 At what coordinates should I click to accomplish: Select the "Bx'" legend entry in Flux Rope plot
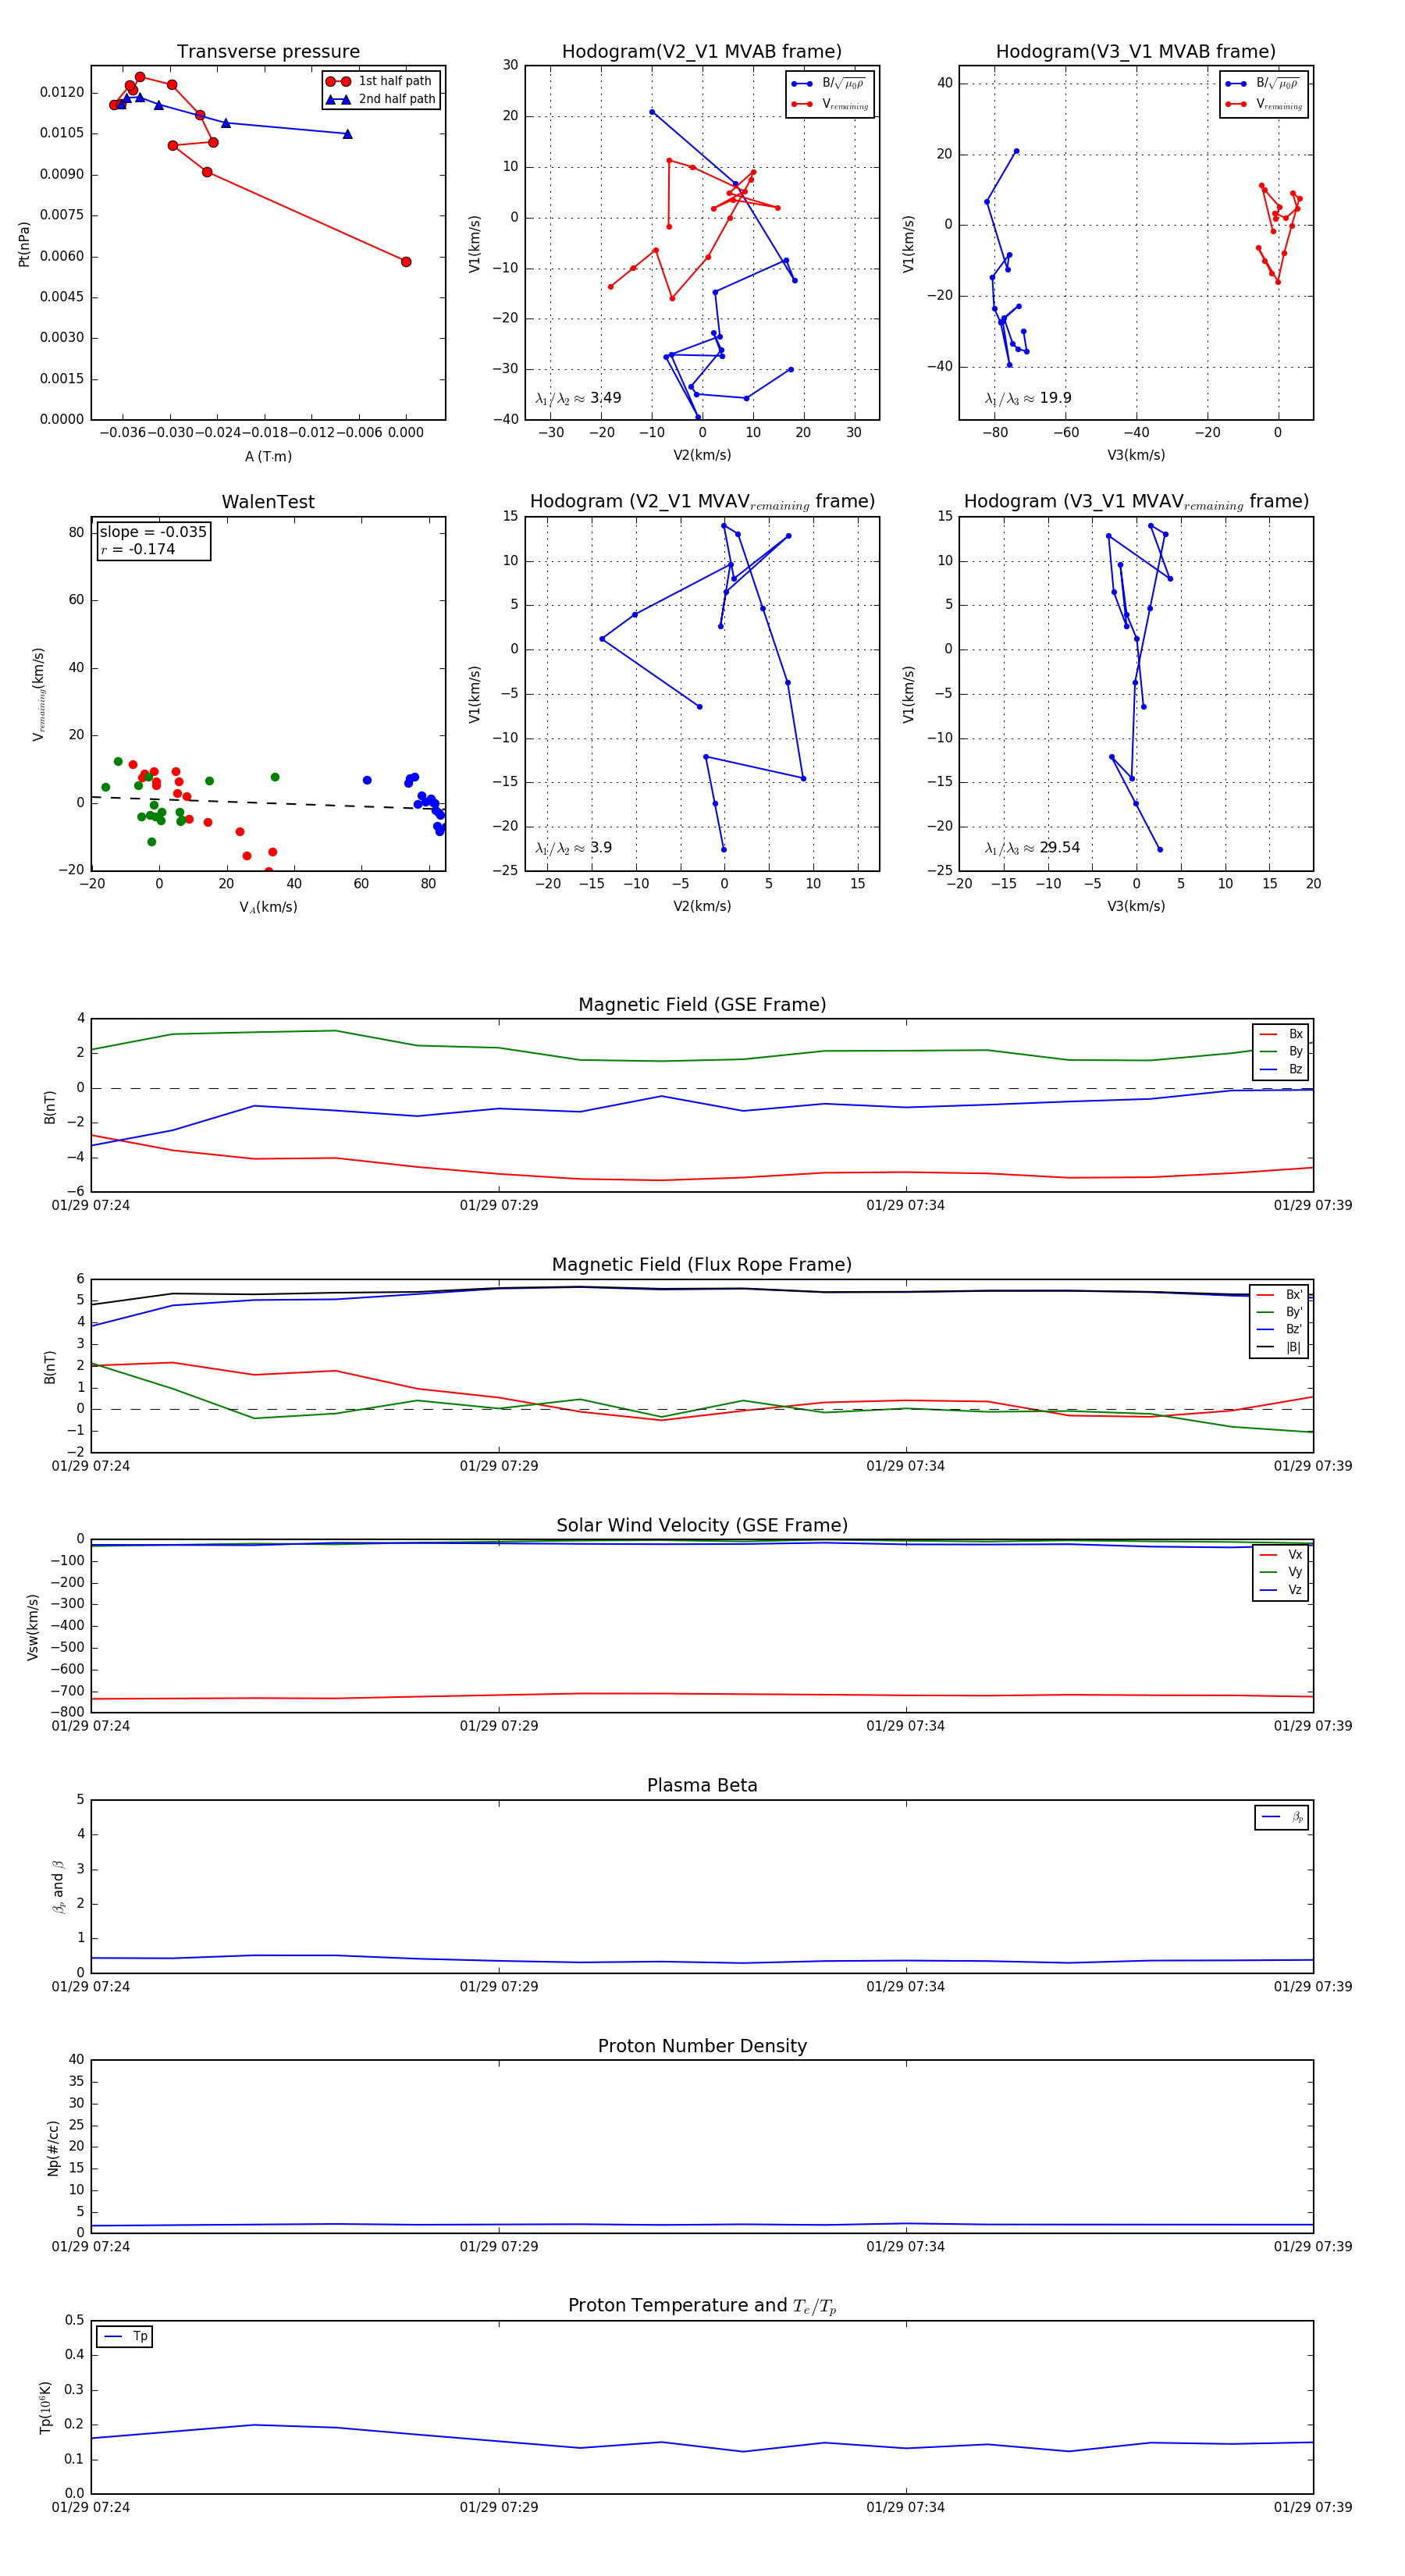pos(1280,1294)
